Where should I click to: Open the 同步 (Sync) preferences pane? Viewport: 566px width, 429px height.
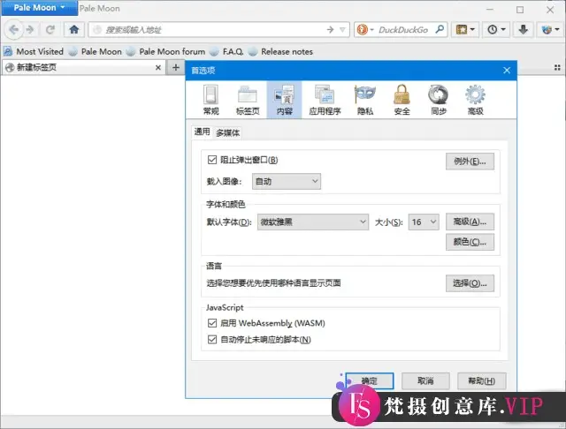pyautogui.click(x=439, y=100)
